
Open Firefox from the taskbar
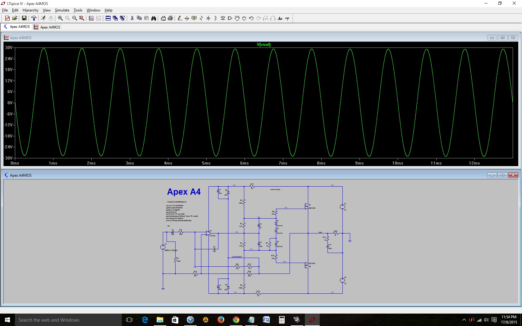[221, 320]
